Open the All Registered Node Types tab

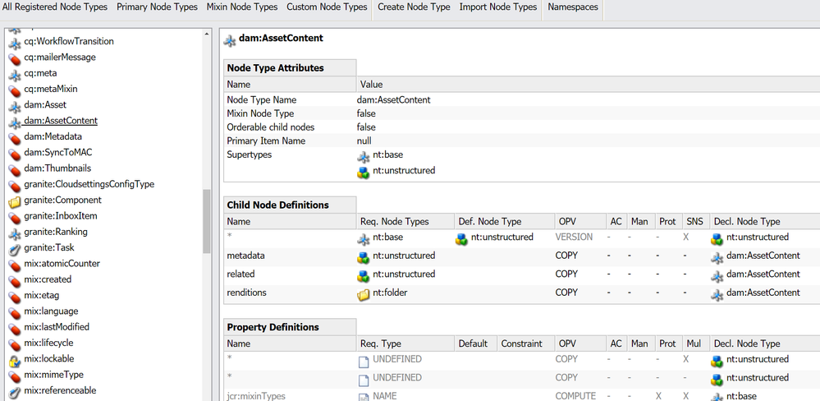pos(55,7)
